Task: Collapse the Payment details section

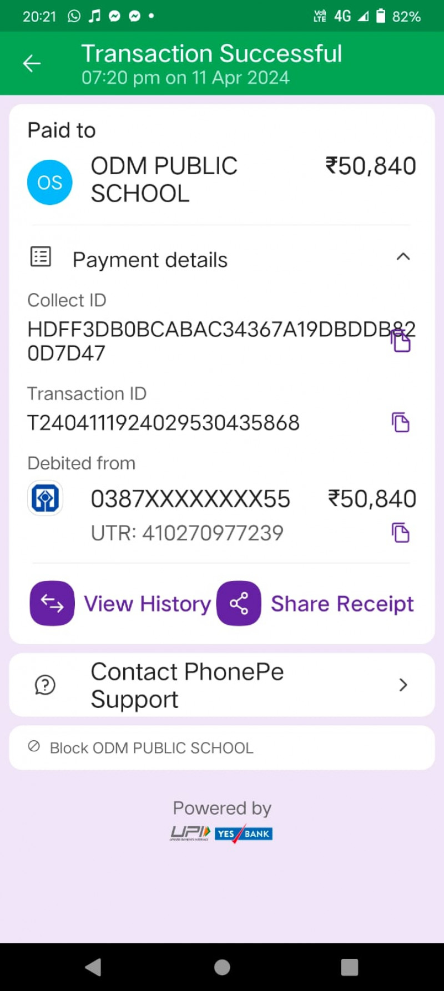Action: click(403, 257)
